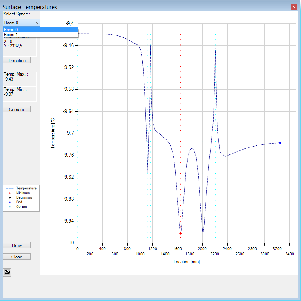The image size is (301, 301).
Task: Click the Minimum entry in the legend
Action: tap(23, 193)
